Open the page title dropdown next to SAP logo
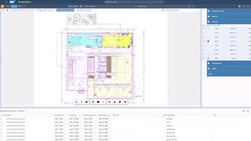The width and height of the screenshot is (251, 141). (x=32, y=2)
